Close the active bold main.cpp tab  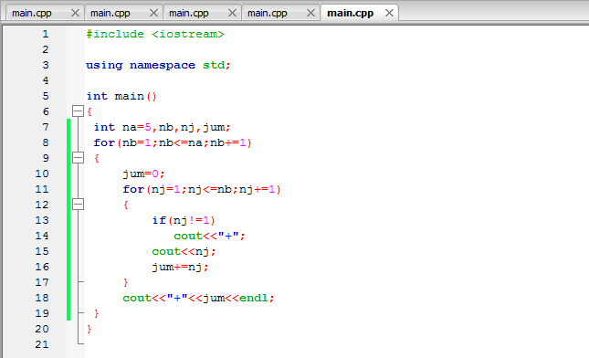click(x=390, y=13)
